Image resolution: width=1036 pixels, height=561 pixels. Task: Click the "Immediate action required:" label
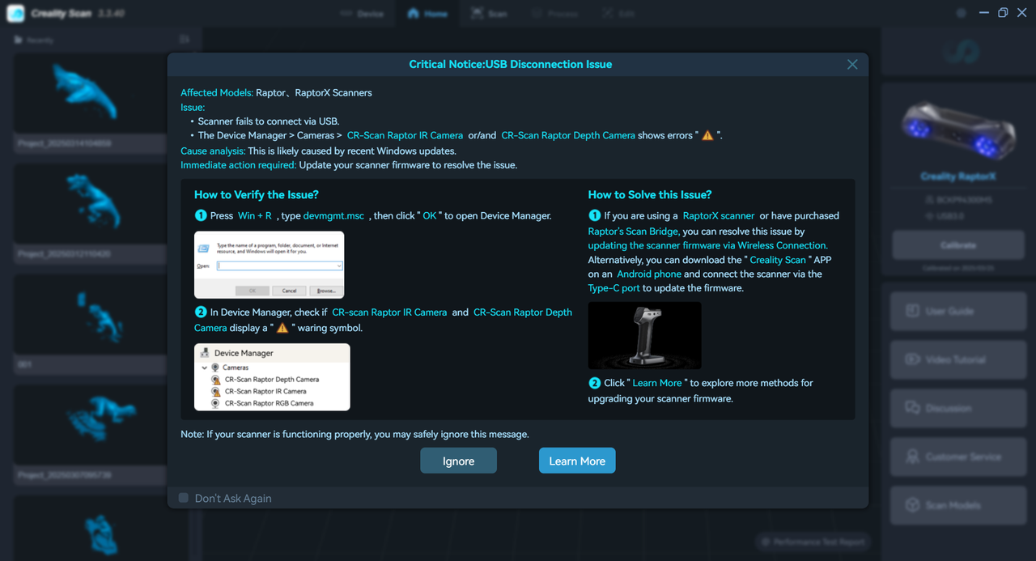[x=239, y=165]
